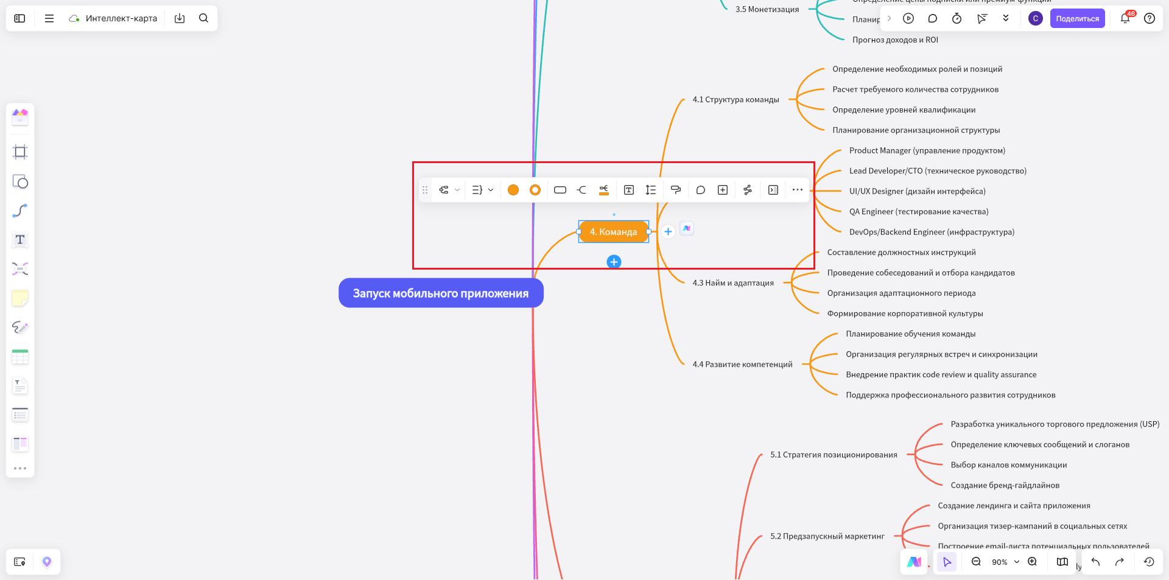This screenshot has width=1169, height=580.
Task: Click the timer icon in top bar
Action: (x=957, y=18)
